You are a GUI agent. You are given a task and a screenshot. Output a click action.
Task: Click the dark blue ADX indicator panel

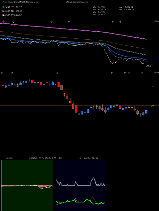click(x=81, y=185)
